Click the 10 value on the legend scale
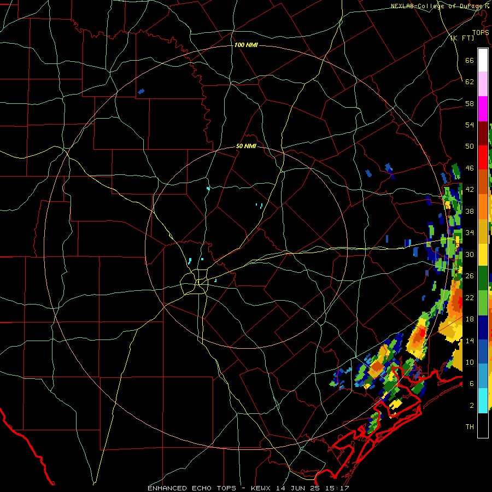Image resolution: width=492 pixels, height=492 pixels. click(470, 362)
